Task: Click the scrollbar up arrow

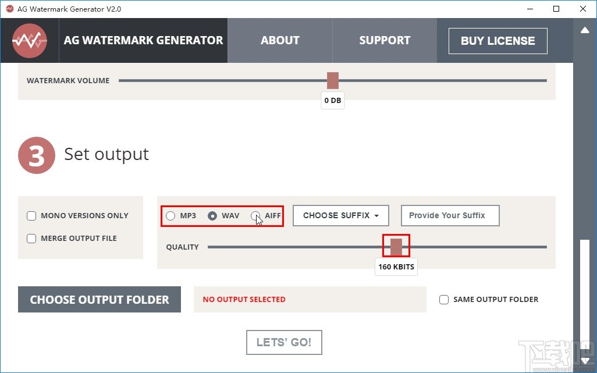Action: [585, 30]
